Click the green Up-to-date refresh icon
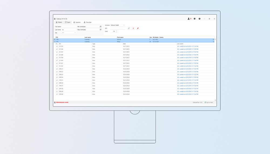270x154 pixels. (205, 102)
